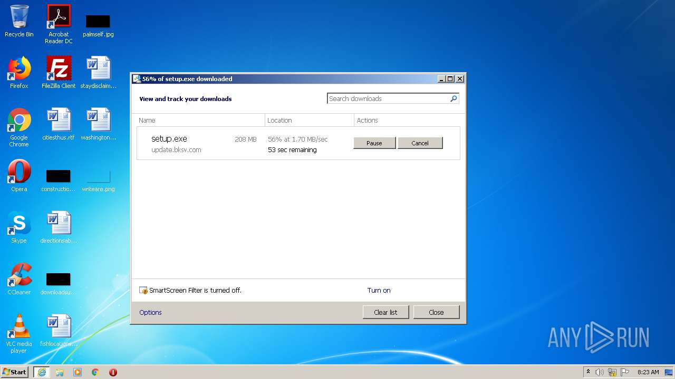This screenshot has height=379, width=675.
Task: Click the taskbar clock showing 8:23 AM
Action: [648, 372]
